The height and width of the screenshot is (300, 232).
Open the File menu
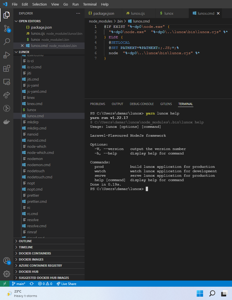14,4
